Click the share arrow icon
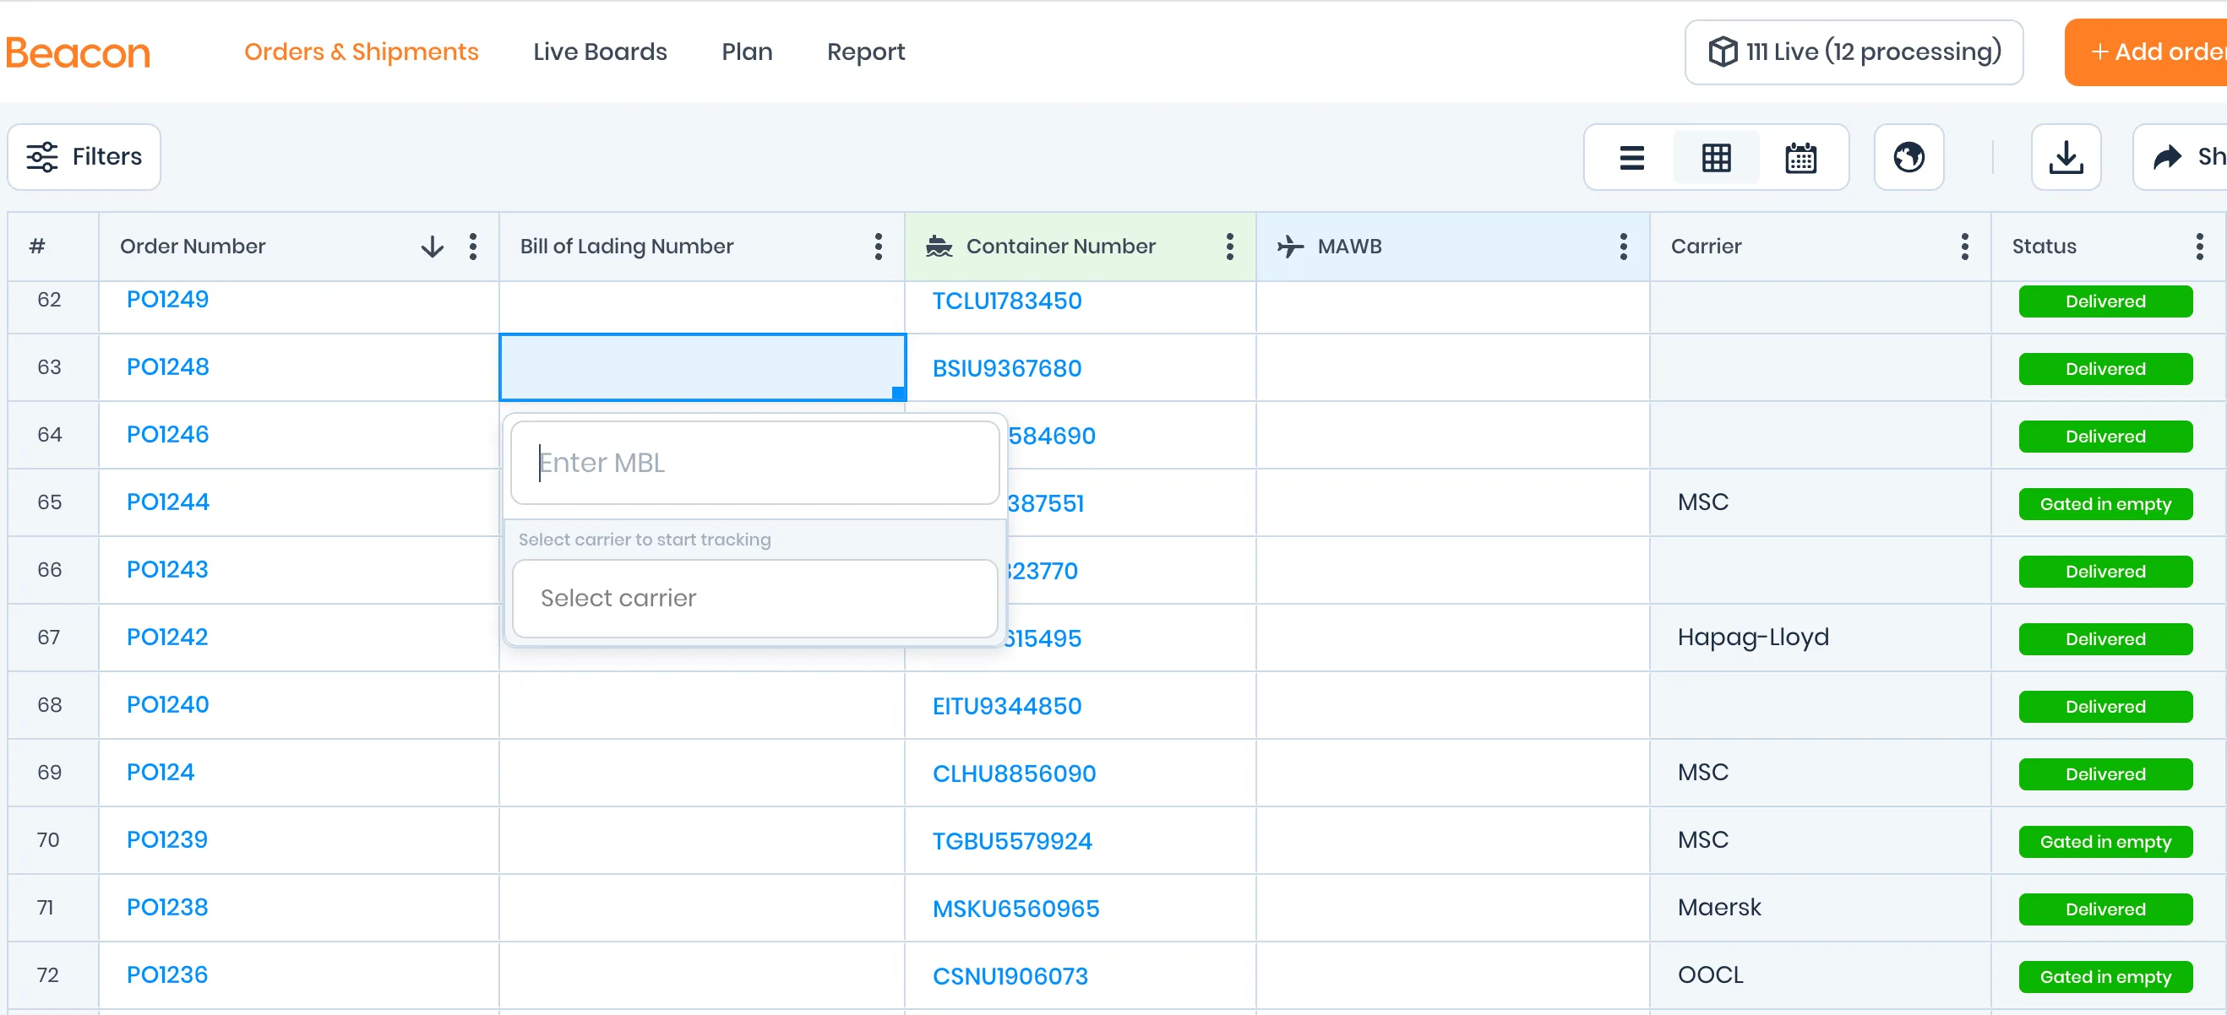 pos(2168,157)
